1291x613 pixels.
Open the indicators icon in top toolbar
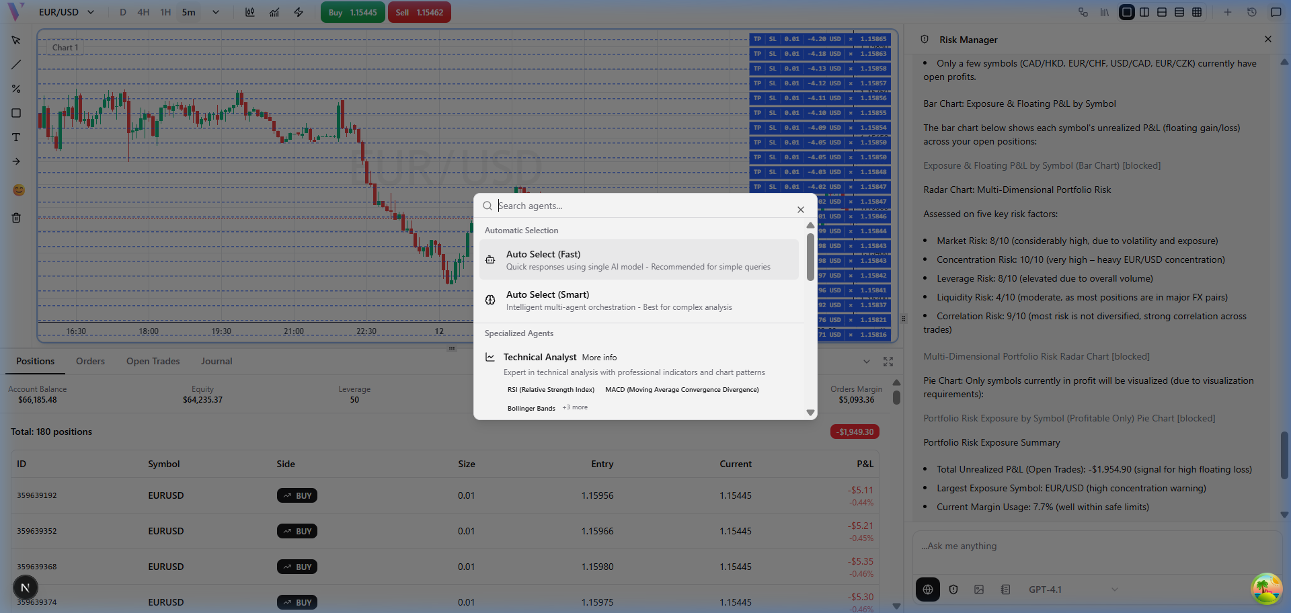click(274, 12)
